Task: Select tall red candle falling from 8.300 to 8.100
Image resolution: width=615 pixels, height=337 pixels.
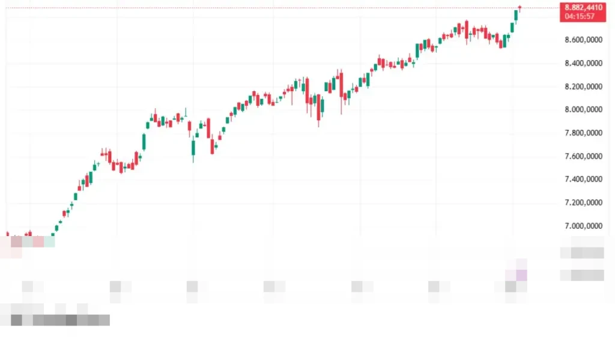Action: (341, 86)
